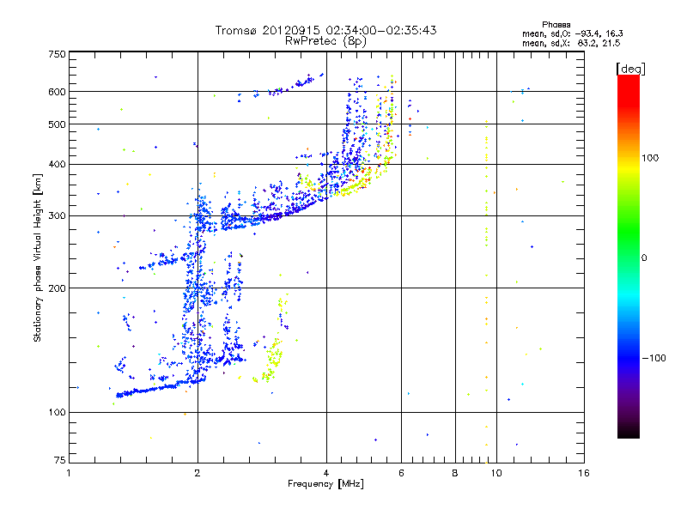Click the plot title 'Tromsø 20120915 02:34:00-02:35:43'
Image resolution: width=687 pixels, height=515 pixels.
pyautogui.click(x=325, y=30)
